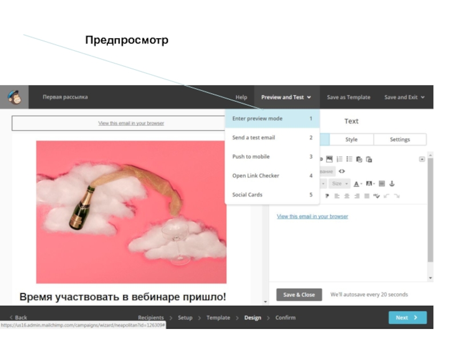Image resolution: width=457 pixels, height=343 pixels.
Task: Go Back using the bottom bar
Action: click(18, 317)
